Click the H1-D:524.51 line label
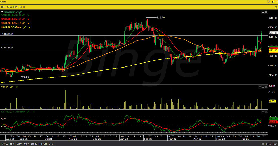The height and width of the screenshot is (146, 278). [x=7, y=34]
